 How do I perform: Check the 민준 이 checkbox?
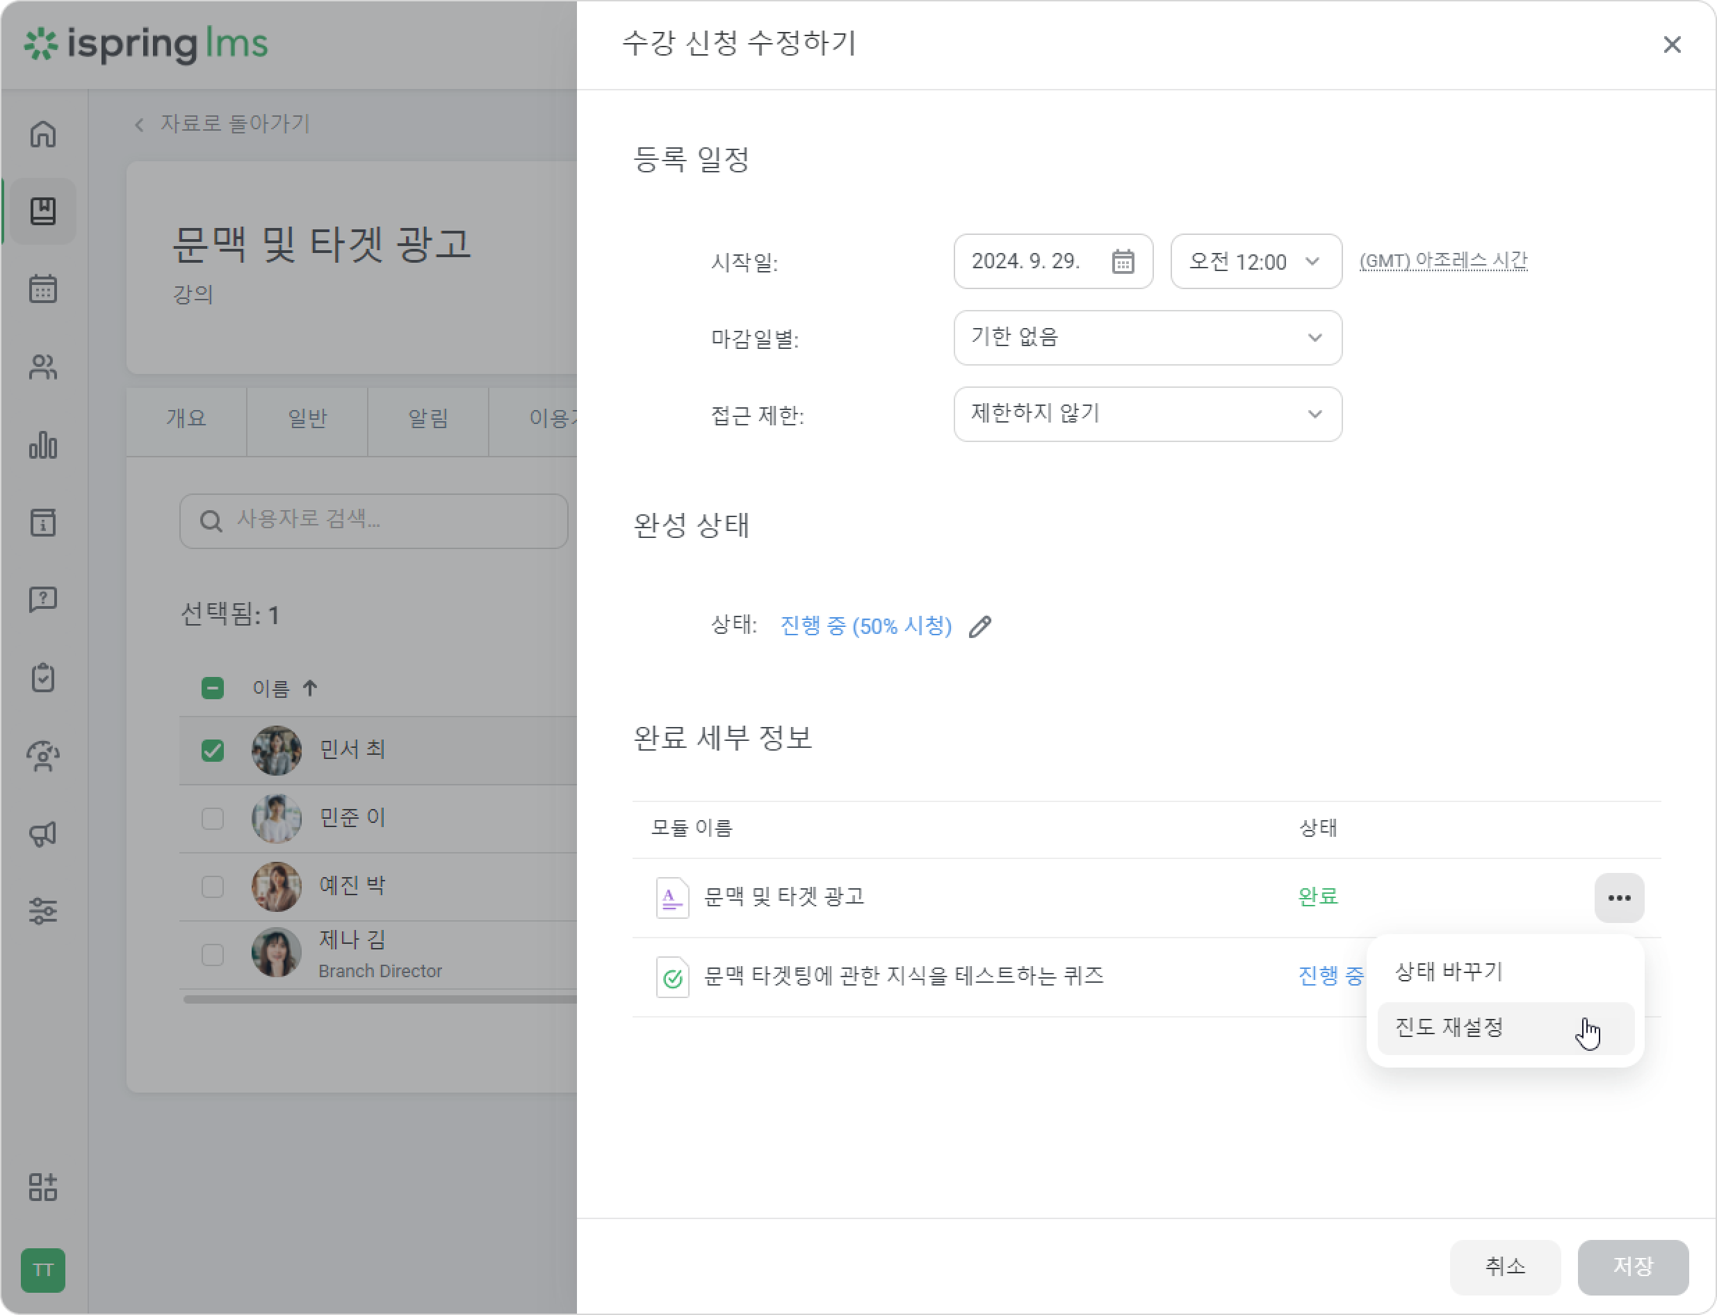pos(212,819)
